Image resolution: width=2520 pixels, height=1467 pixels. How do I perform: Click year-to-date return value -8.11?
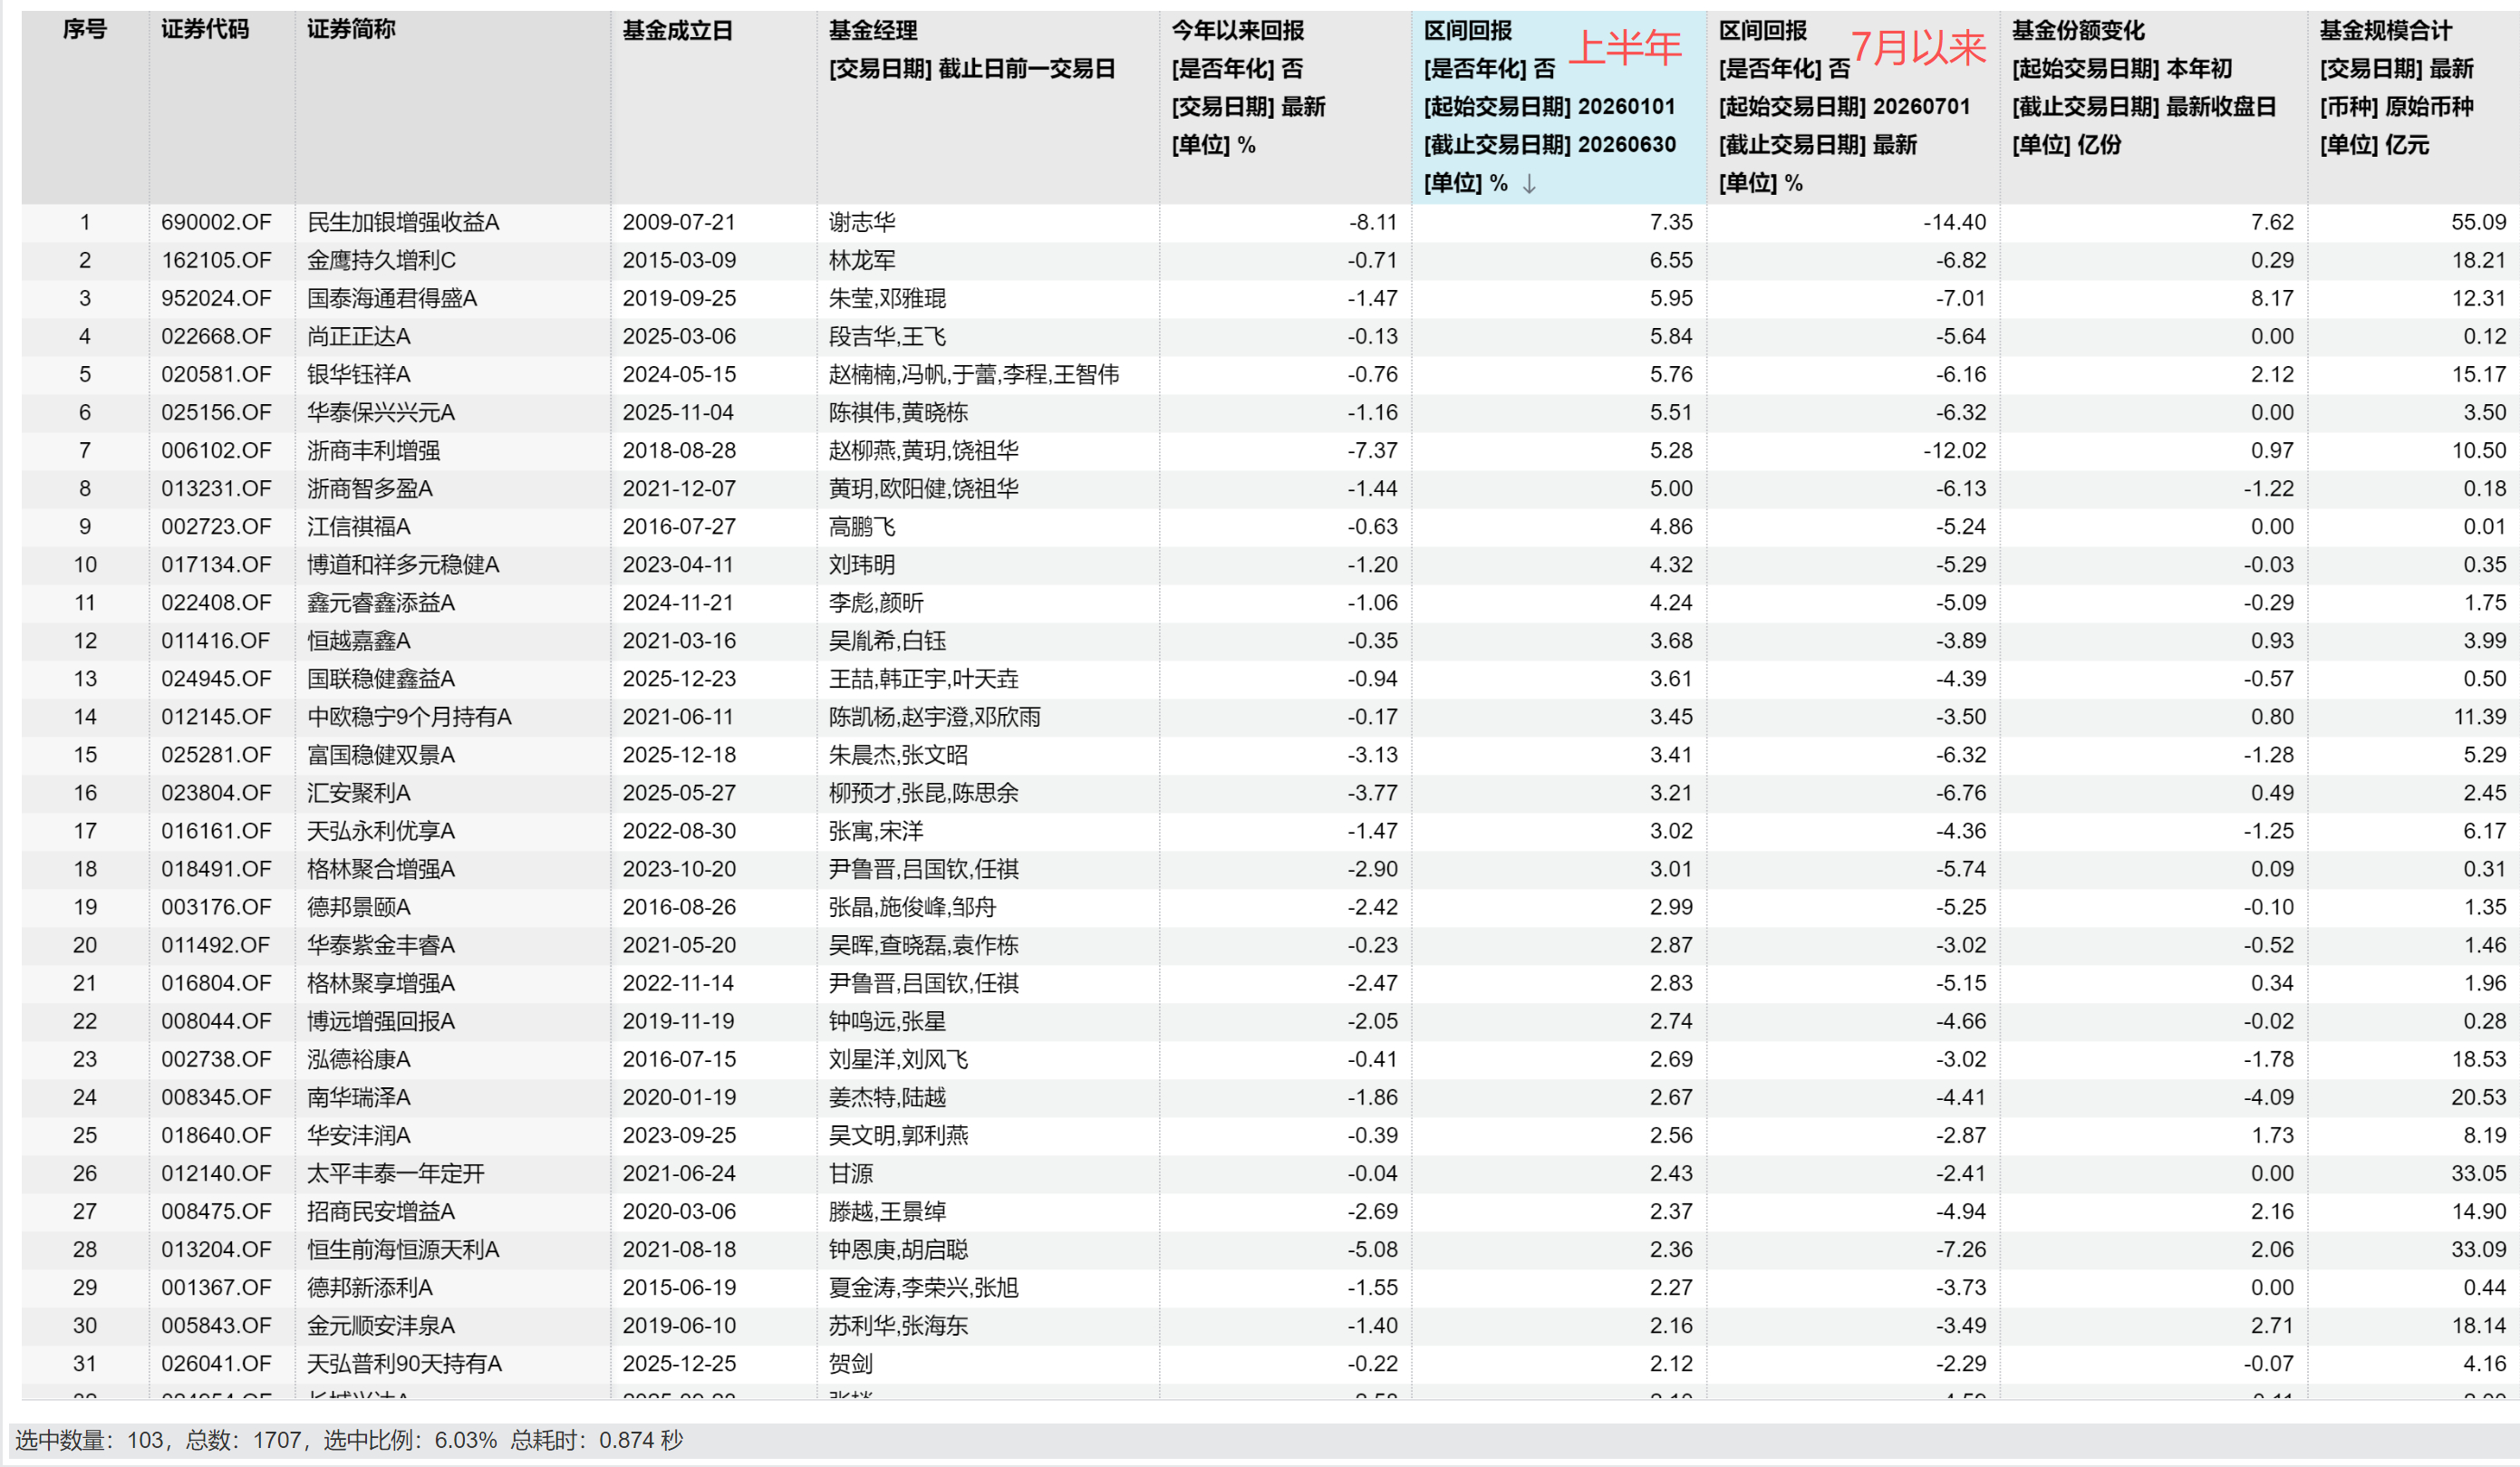(x=1373, y=222)
